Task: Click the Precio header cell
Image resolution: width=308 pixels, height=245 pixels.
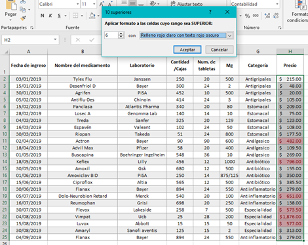Action: click(x=290, y=66)
